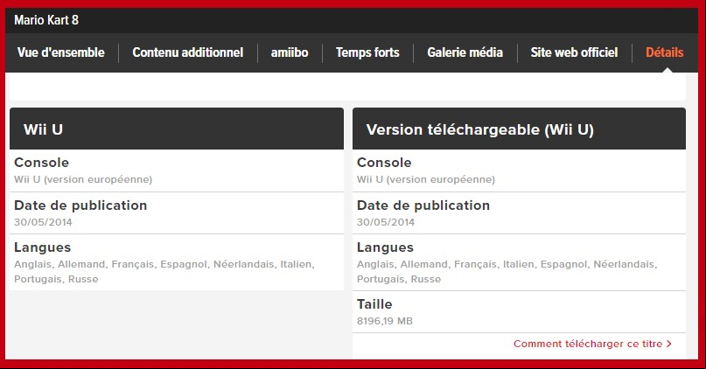Image resolution: width=706 pixels, height=369 pixels.
Task: Click the Langues label in Wii U panel
Action: pyautogui.click(x=42, y=247)
